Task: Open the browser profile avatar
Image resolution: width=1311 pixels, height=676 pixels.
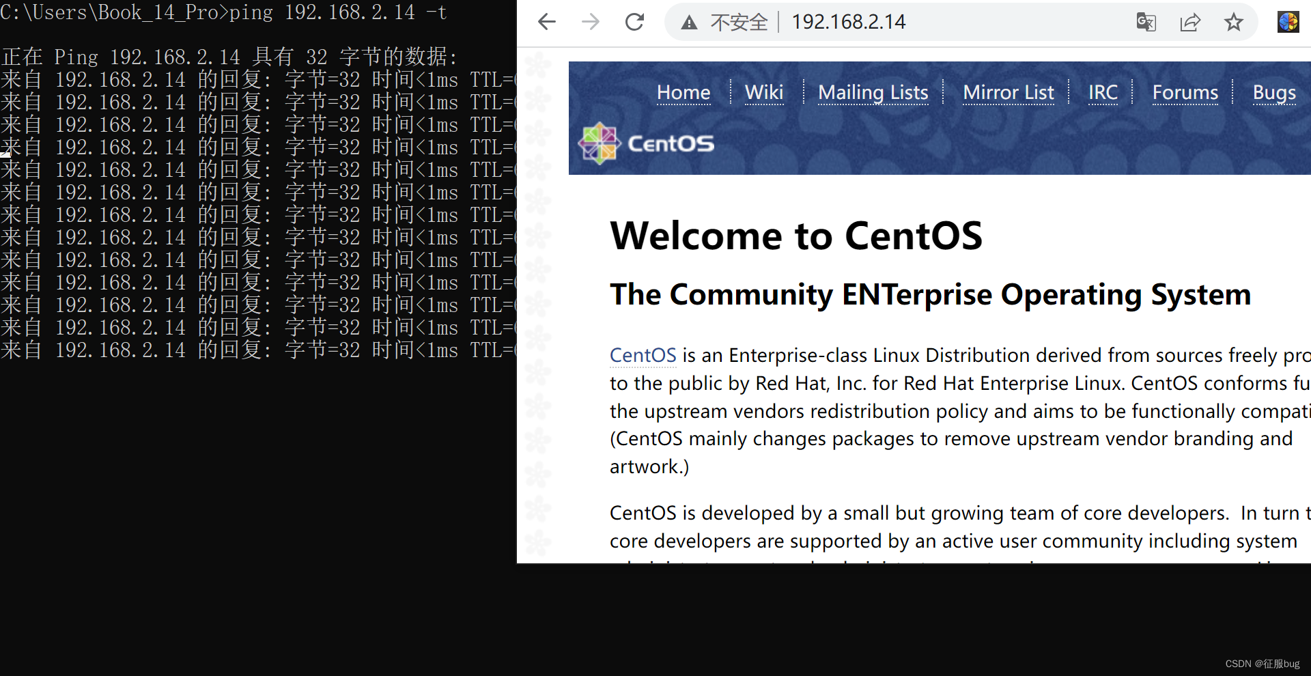Action: [x=1288, y=22]
